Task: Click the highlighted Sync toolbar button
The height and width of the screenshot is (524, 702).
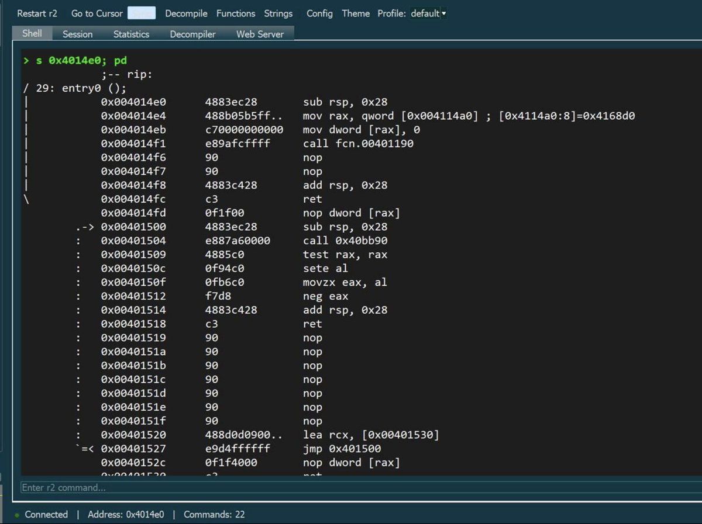Action: pyautogui.click(x=142, y=13)
